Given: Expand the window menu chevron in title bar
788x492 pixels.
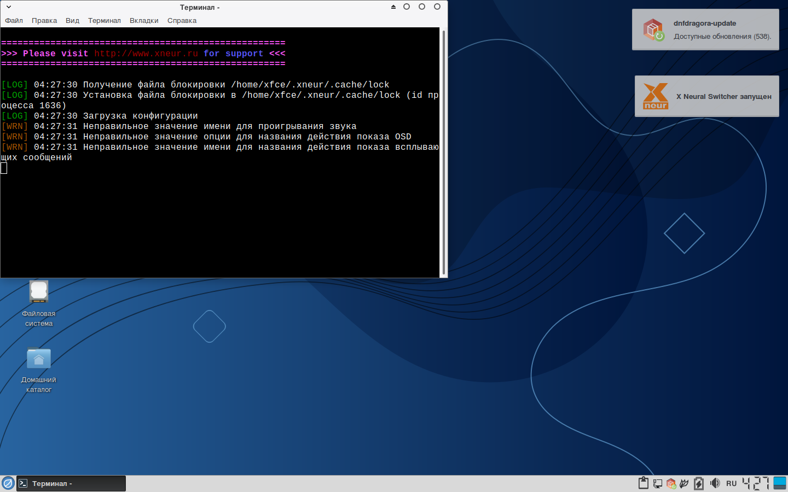Looking at the screenshot, I should click(9, 7).
